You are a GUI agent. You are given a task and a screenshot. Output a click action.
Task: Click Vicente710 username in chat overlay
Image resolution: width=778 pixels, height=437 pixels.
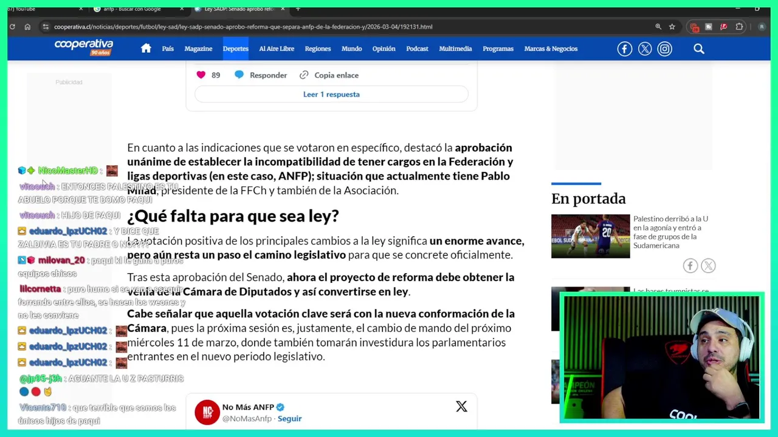(x=43, y=408)
